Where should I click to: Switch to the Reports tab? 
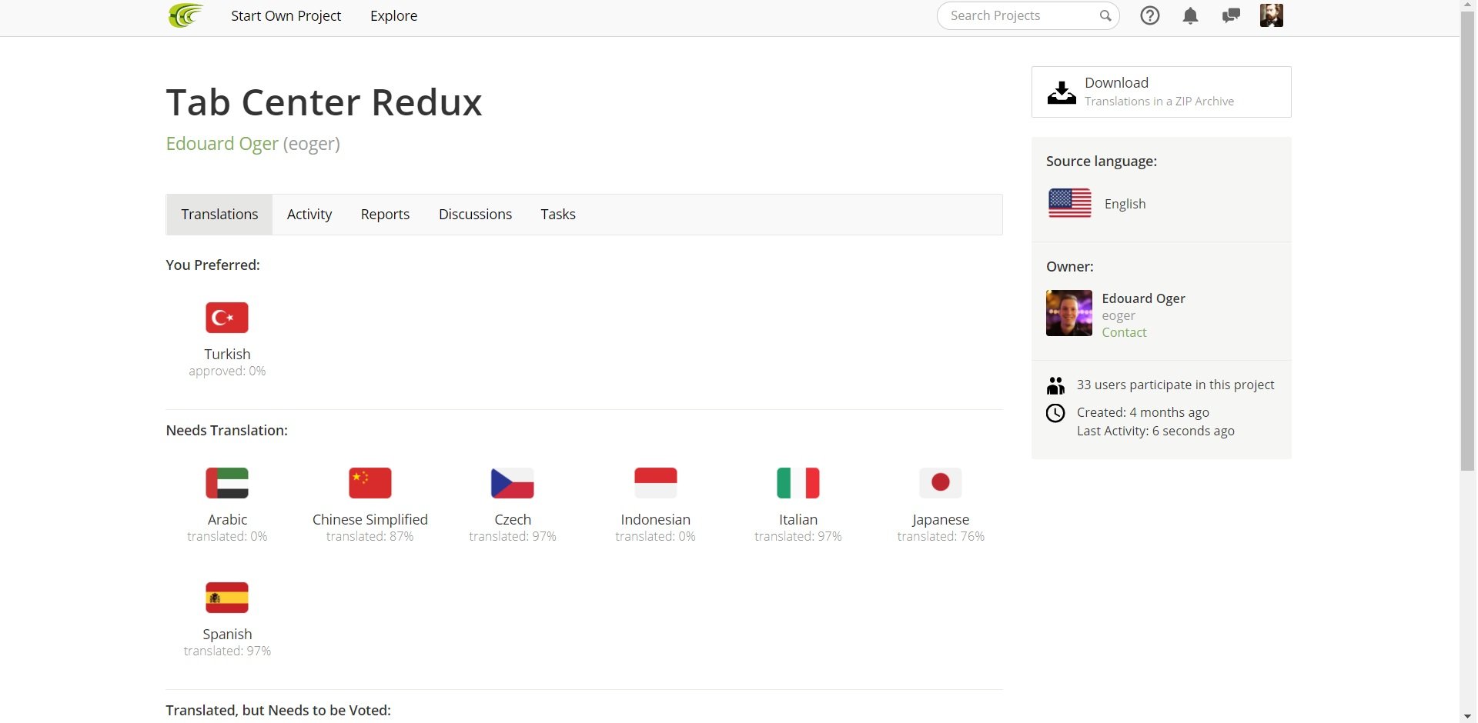click(385, 215)
